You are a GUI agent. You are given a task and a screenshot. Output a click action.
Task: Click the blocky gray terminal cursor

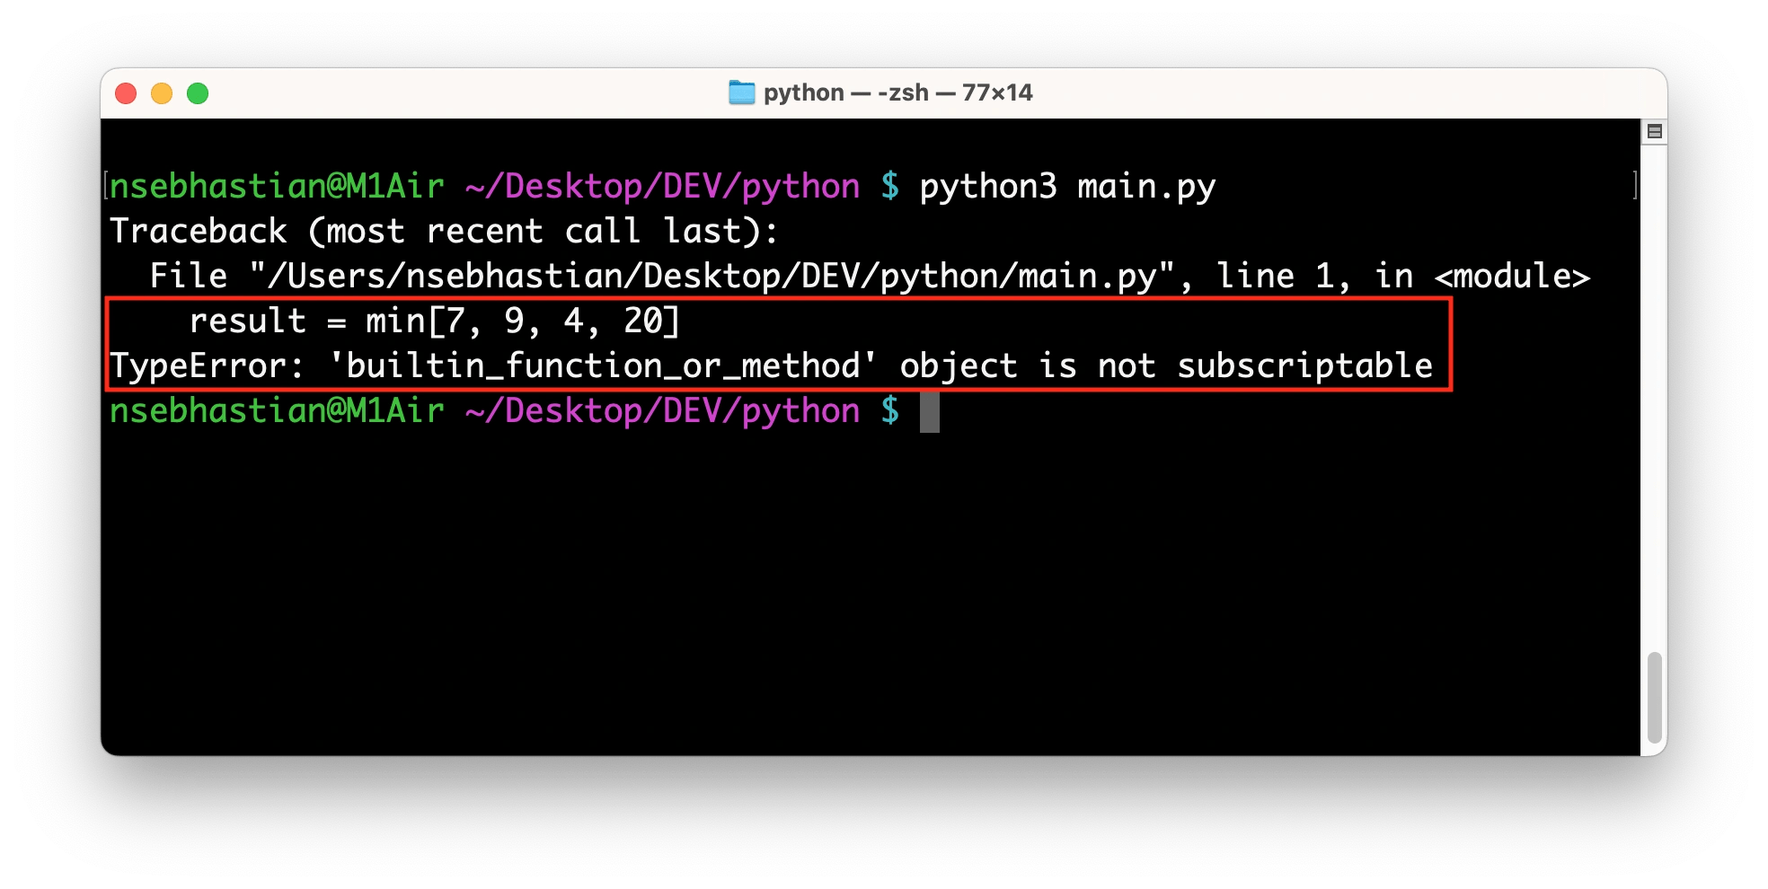click(x=931, y=413)
